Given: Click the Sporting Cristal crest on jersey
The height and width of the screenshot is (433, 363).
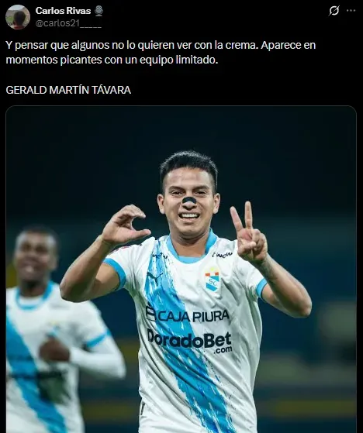Looking at the screenshot, I should coord(213,279).
